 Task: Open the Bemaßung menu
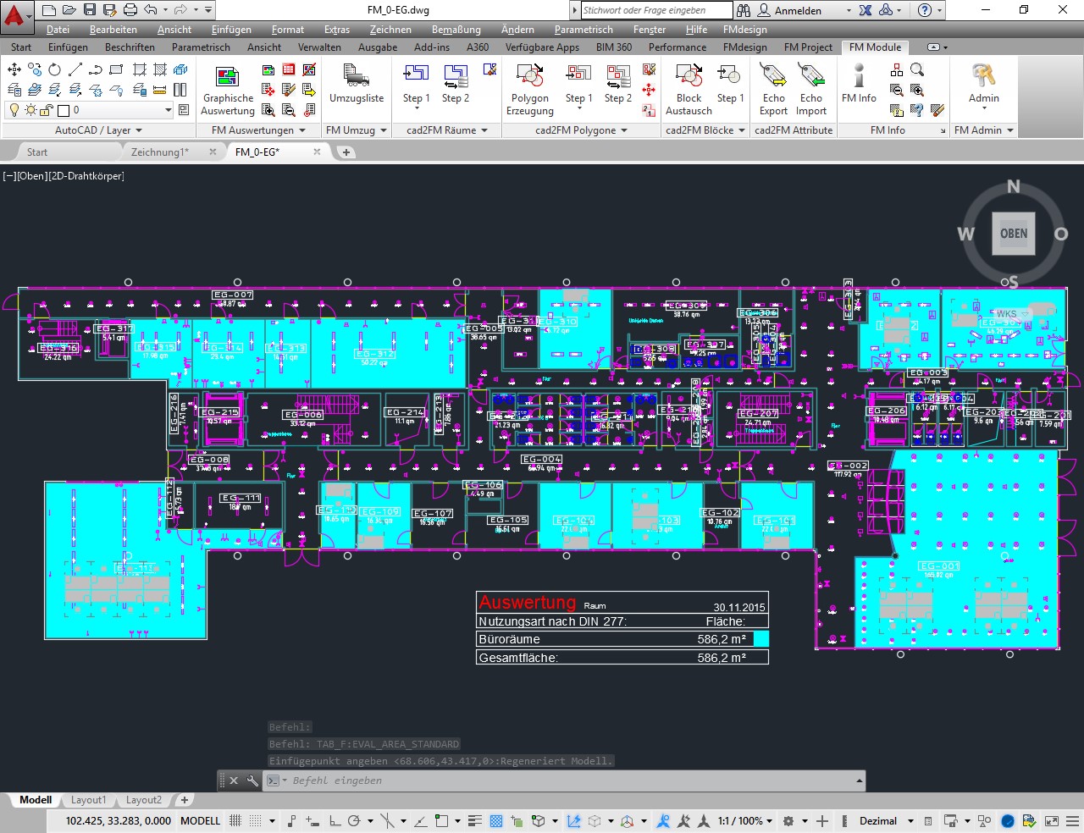click(x=456, y=30)
